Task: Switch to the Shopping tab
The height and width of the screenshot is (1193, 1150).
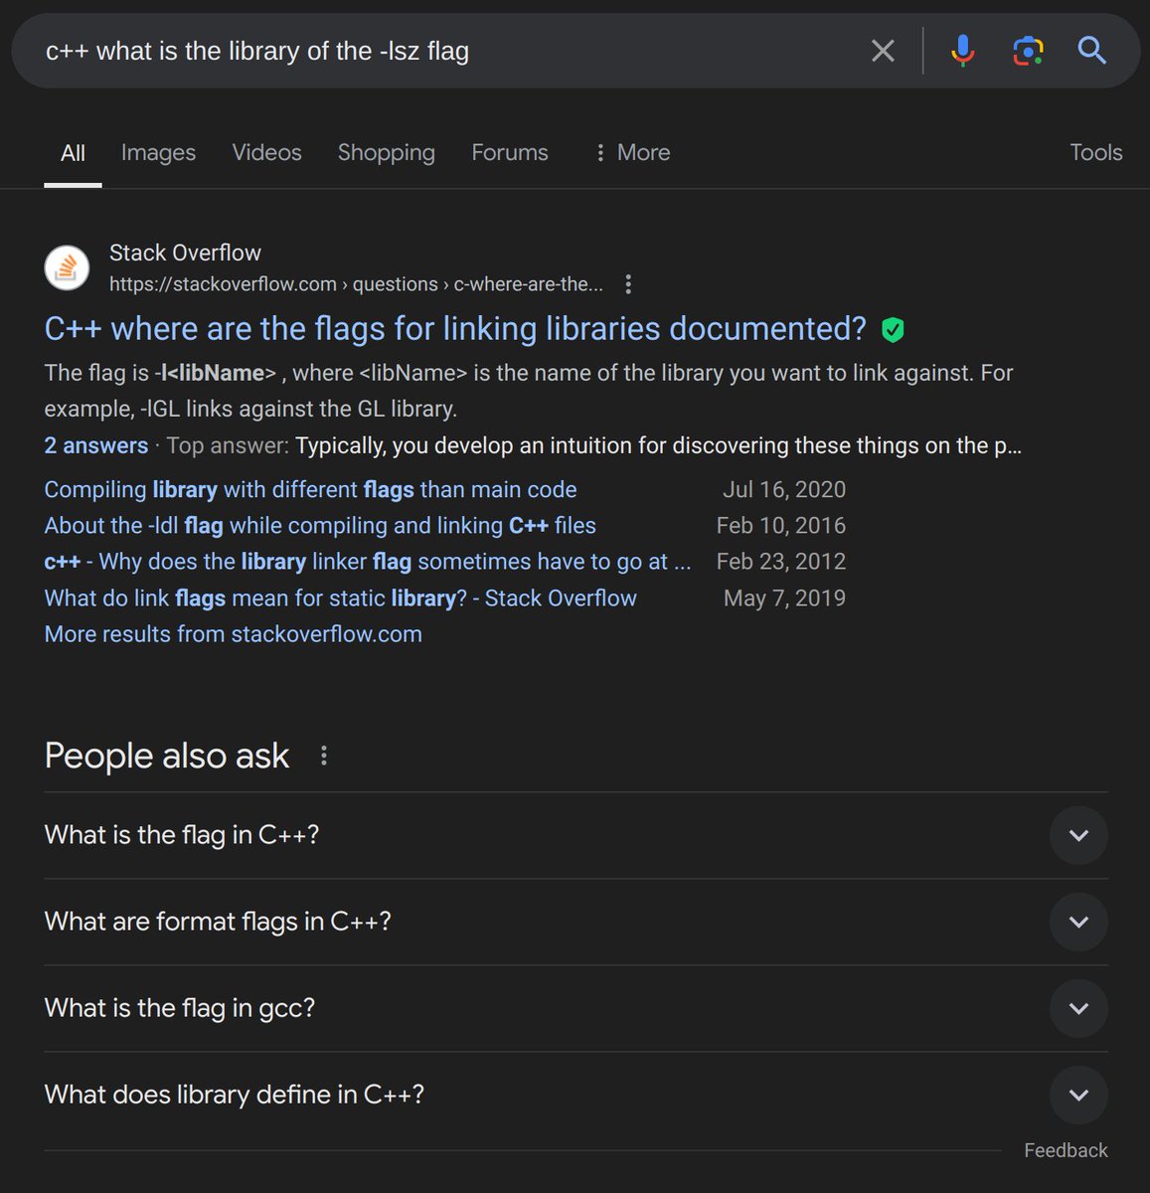Action: tap(386, 152)
